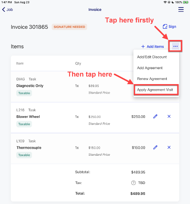Viewport: 190px width, 204px height.
Task: Tap Taxable tag on Diagnostic Only
Action: 24,93
